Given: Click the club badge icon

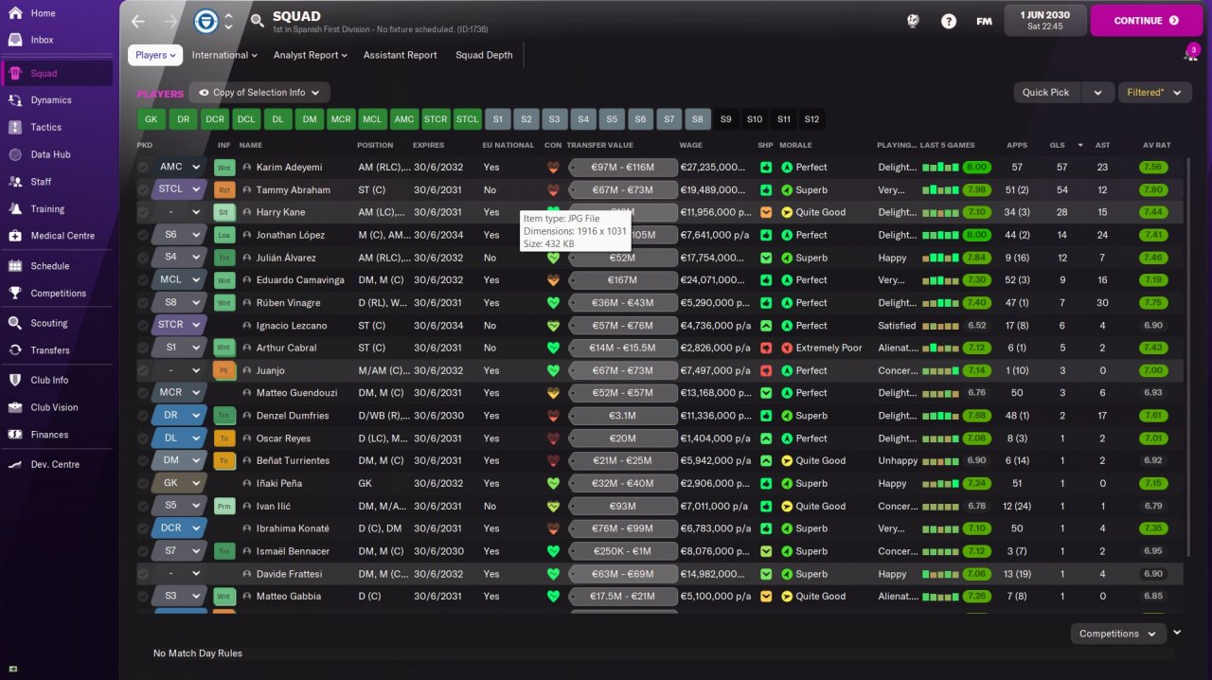Looking at the screenshot, I should 205,21.
